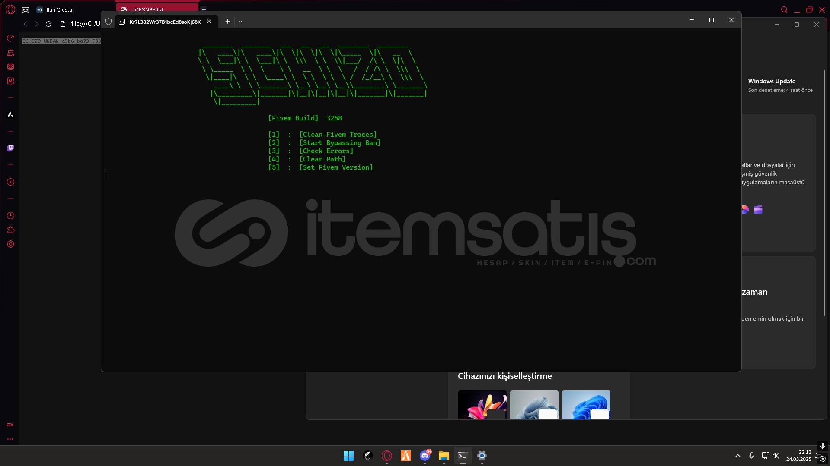Click the shield icon in terminal title bar
The image size is (830, 466).
[109, 22]
